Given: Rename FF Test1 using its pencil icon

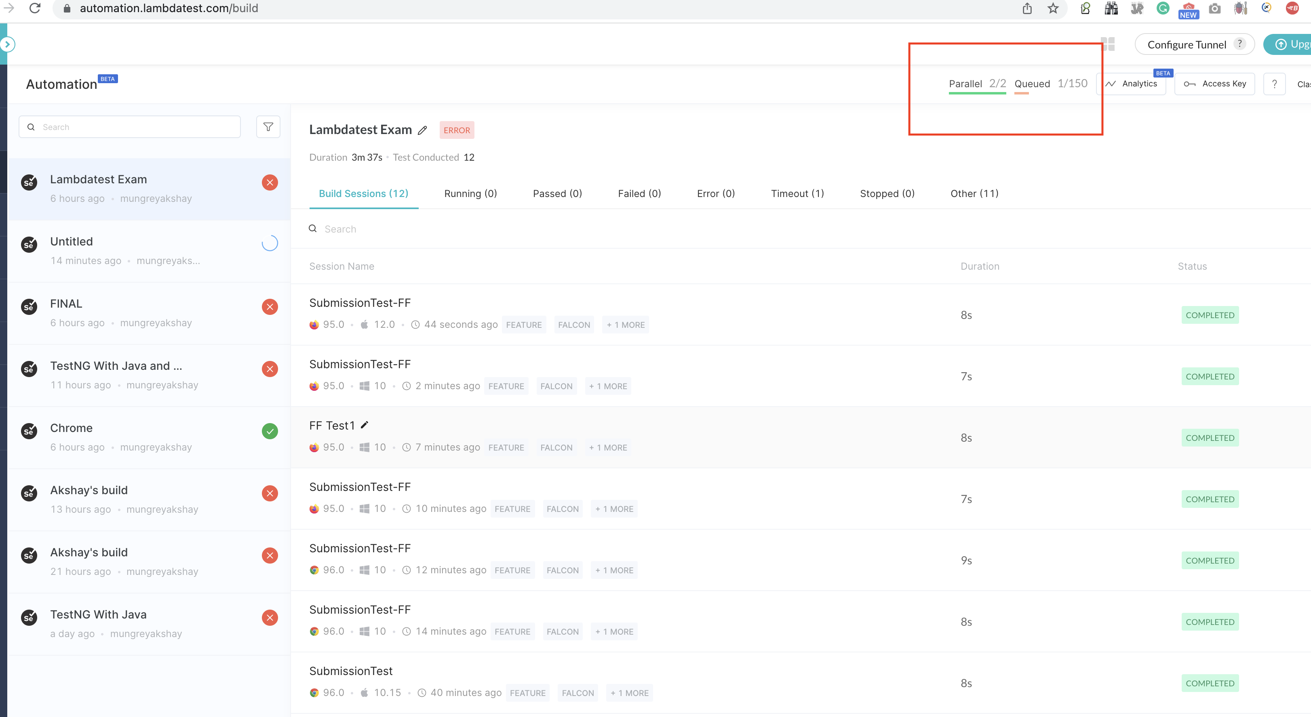Looking at the screenshot, I should pos(364,425).
